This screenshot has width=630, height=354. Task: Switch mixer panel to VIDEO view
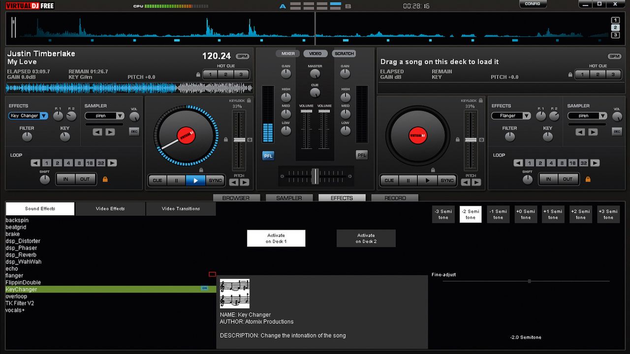click(x=315, y=54)
